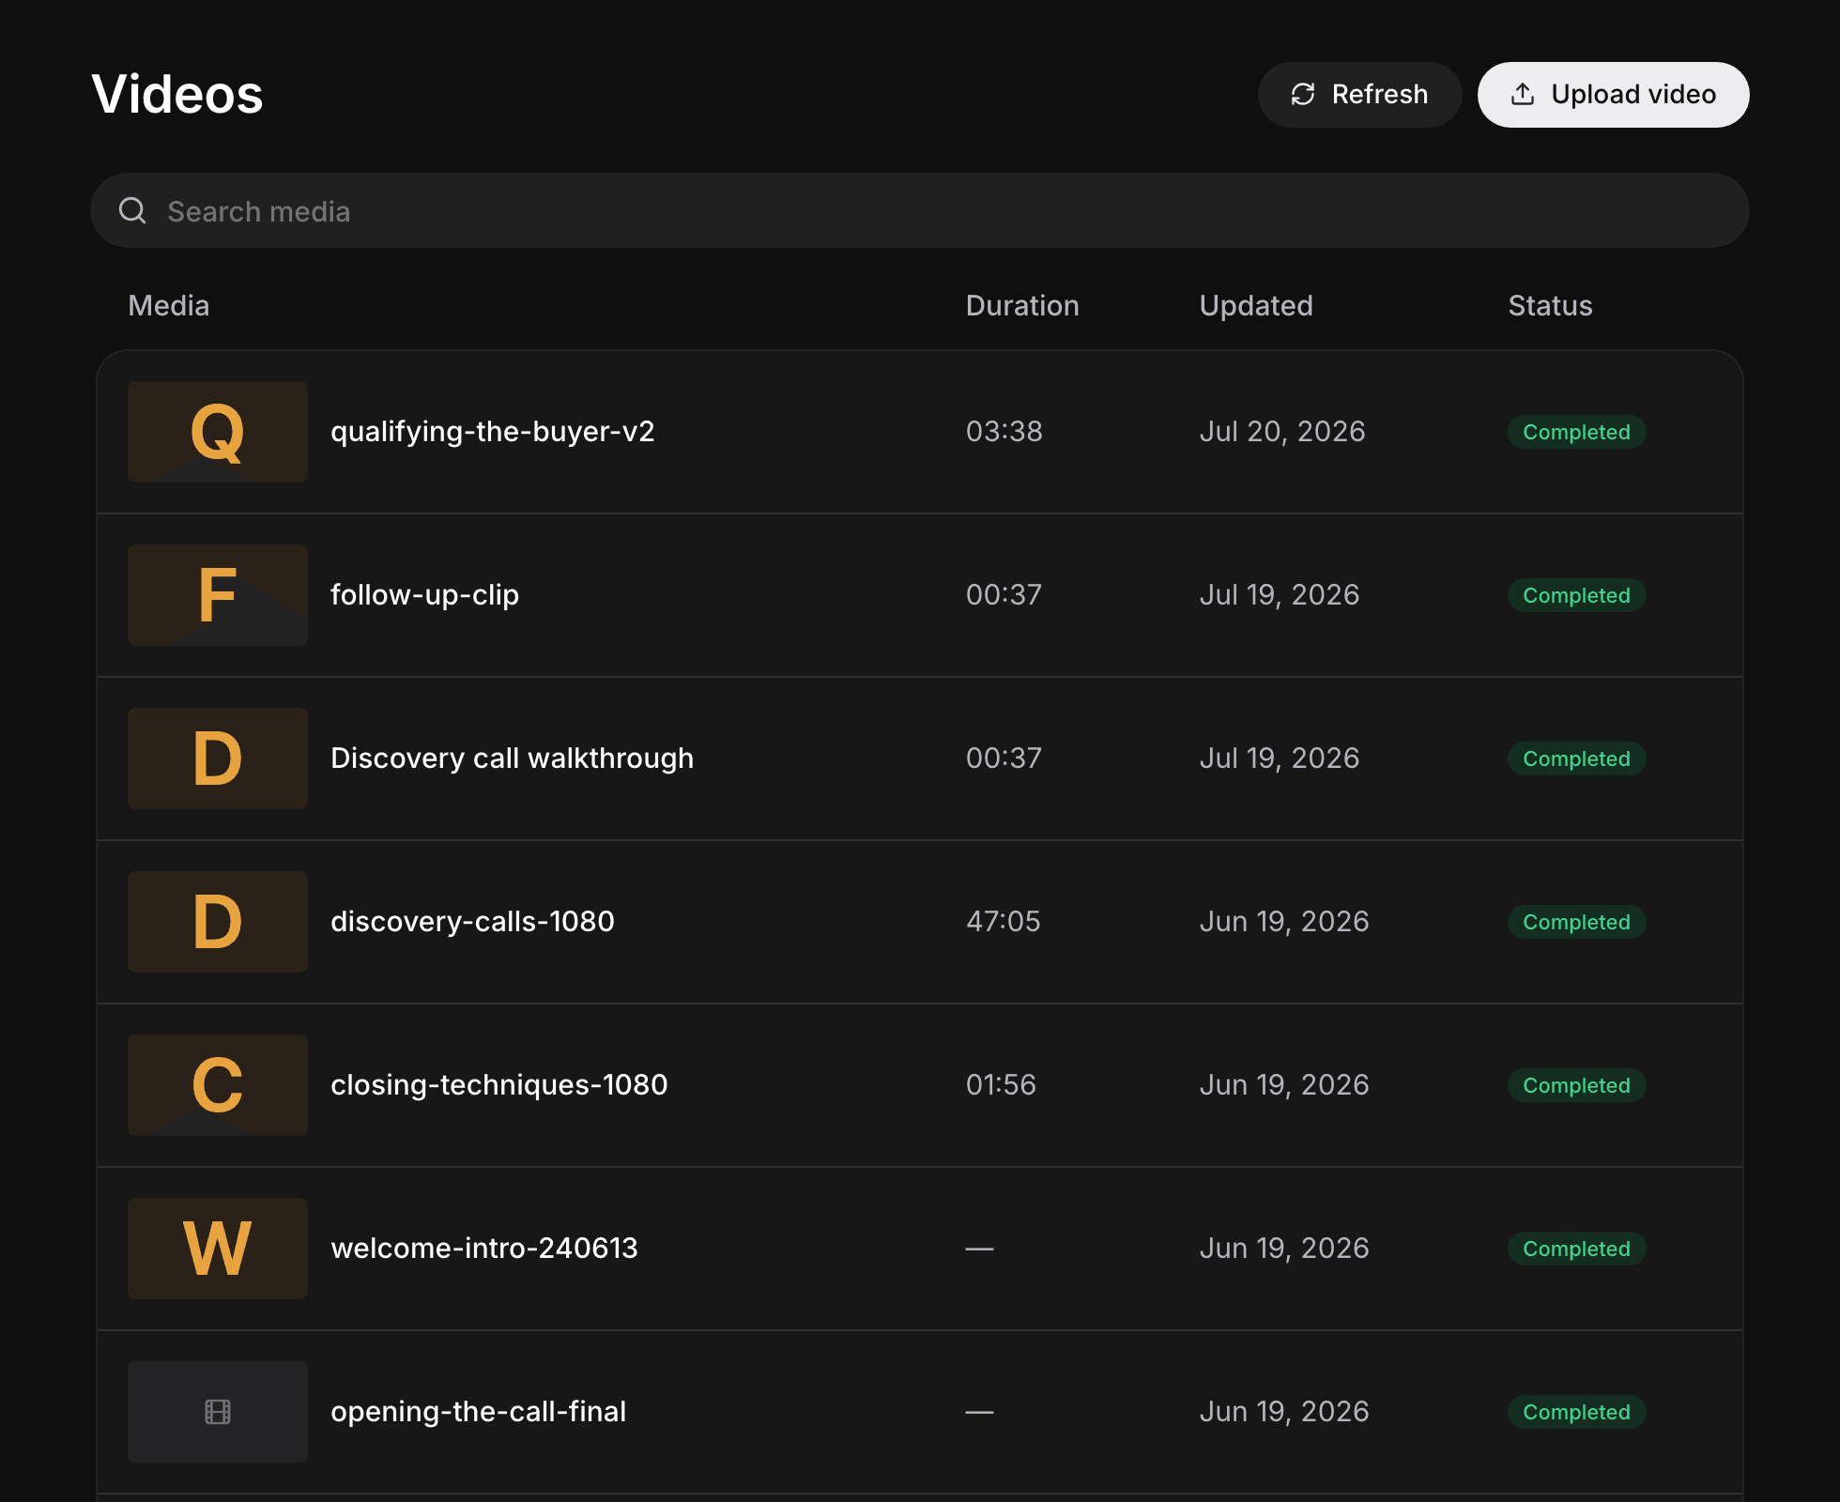The height and width of the screenshot is (1502, 1840).
Task: Open the F thumbnail for follow-up-clip
Action: 218,595
